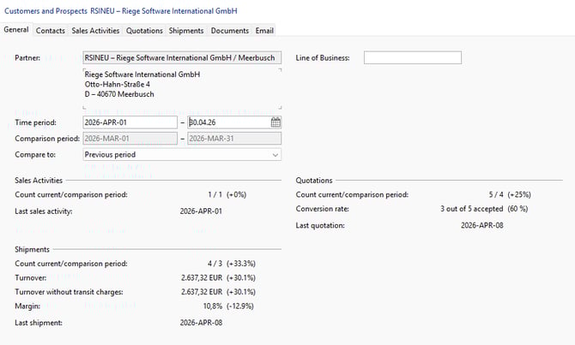The image size is (575, 345).
Task: Expand the Compare to dropdown
Action: coord(275,155)
